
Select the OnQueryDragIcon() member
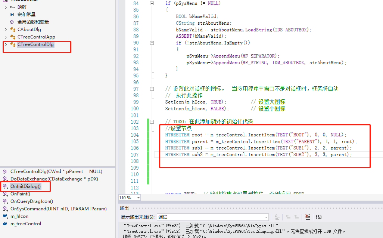[x=31, y=201]
